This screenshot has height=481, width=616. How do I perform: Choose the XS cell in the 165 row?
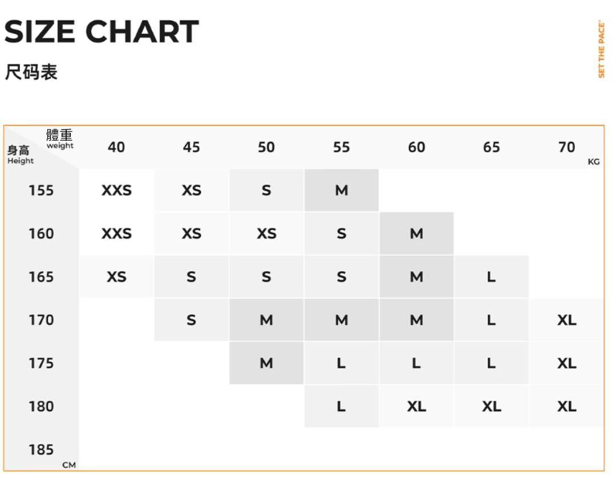pos(116,277)
